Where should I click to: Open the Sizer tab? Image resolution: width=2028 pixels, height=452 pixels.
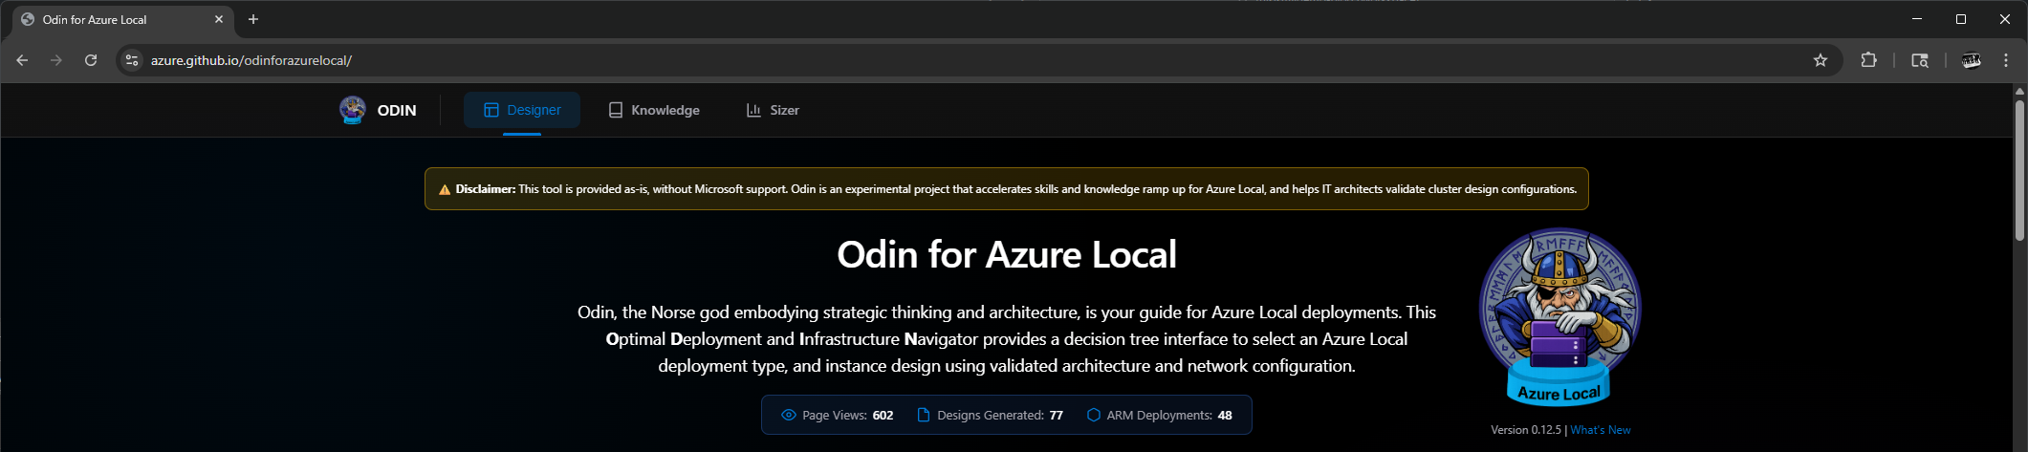click(773, 110)
